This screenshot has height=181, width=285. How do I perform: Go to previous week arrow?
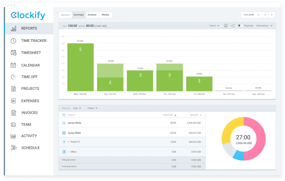(265, 15)
